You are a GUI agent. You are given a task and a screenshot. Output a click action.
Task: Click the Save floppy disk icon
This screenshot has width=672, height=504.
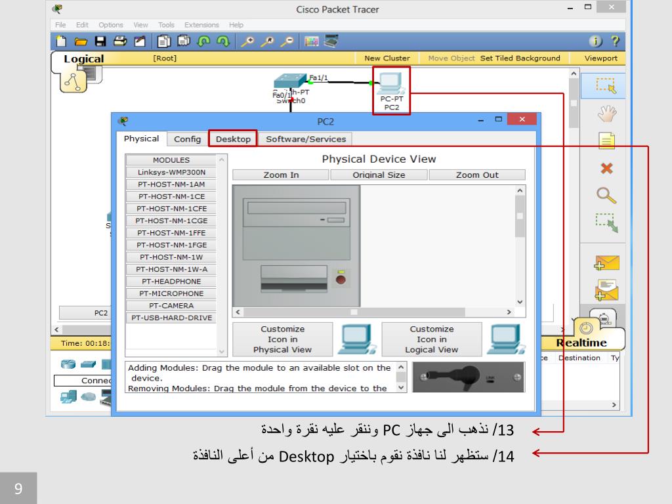pos(100,41)
